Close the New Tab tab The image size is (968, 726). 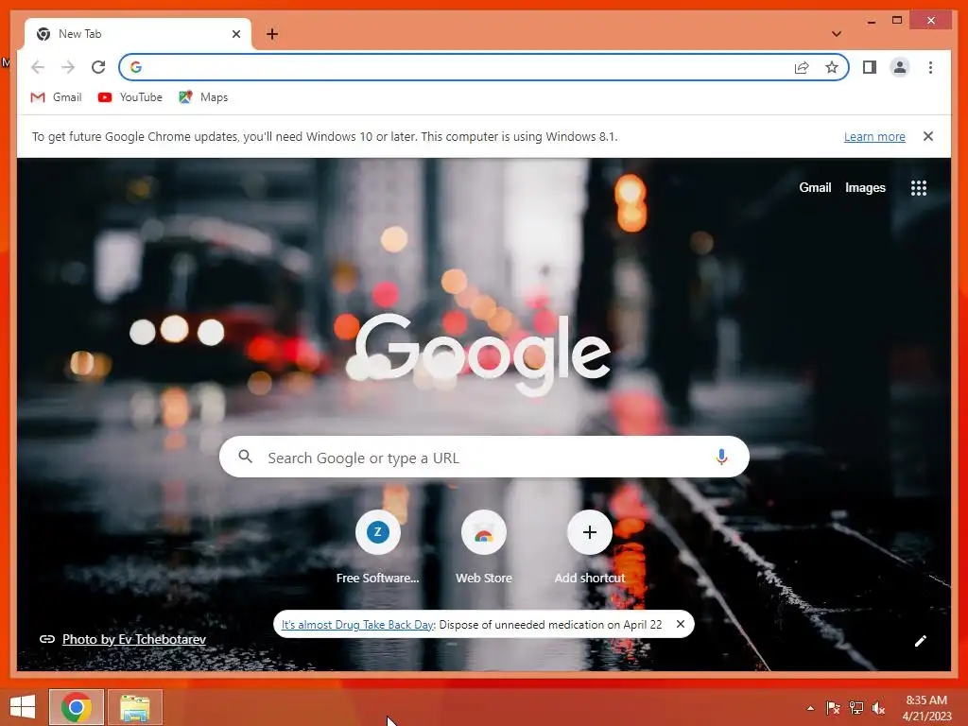(235, 34)
